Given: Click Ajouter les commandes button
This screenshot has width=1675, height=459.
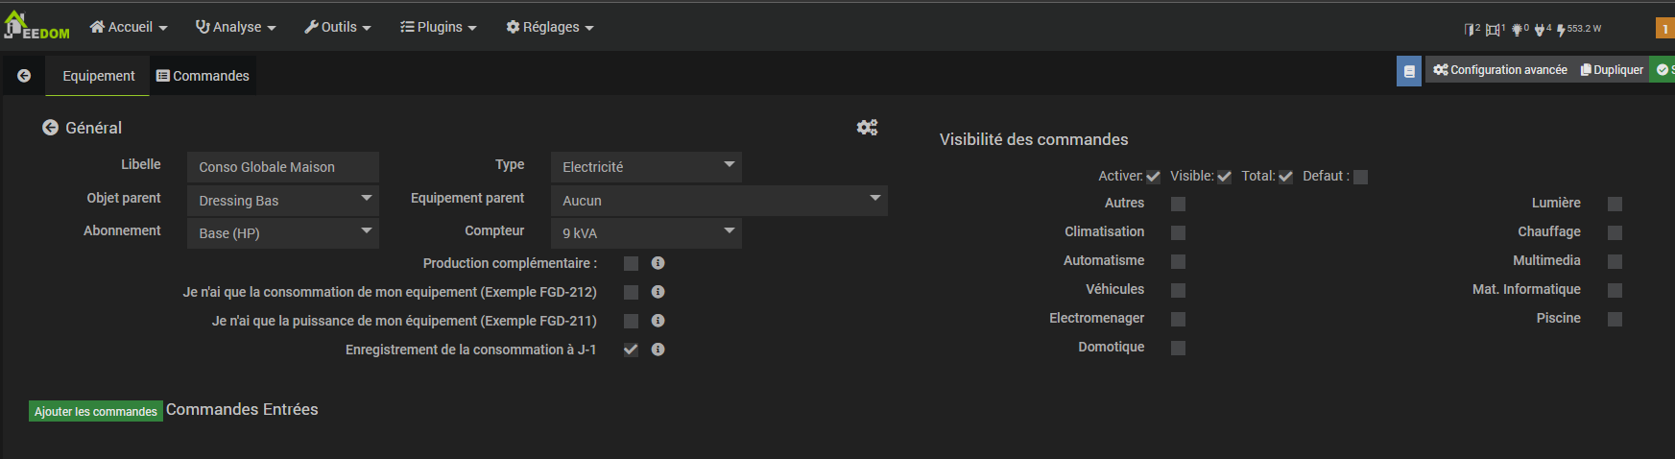Looking at the screenshot, I should (96, 411).
